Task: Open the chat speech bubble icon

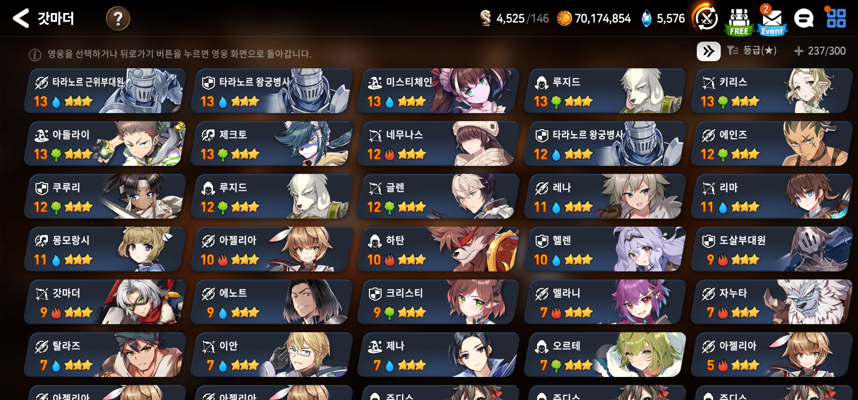Action: [x=804, y=18]
